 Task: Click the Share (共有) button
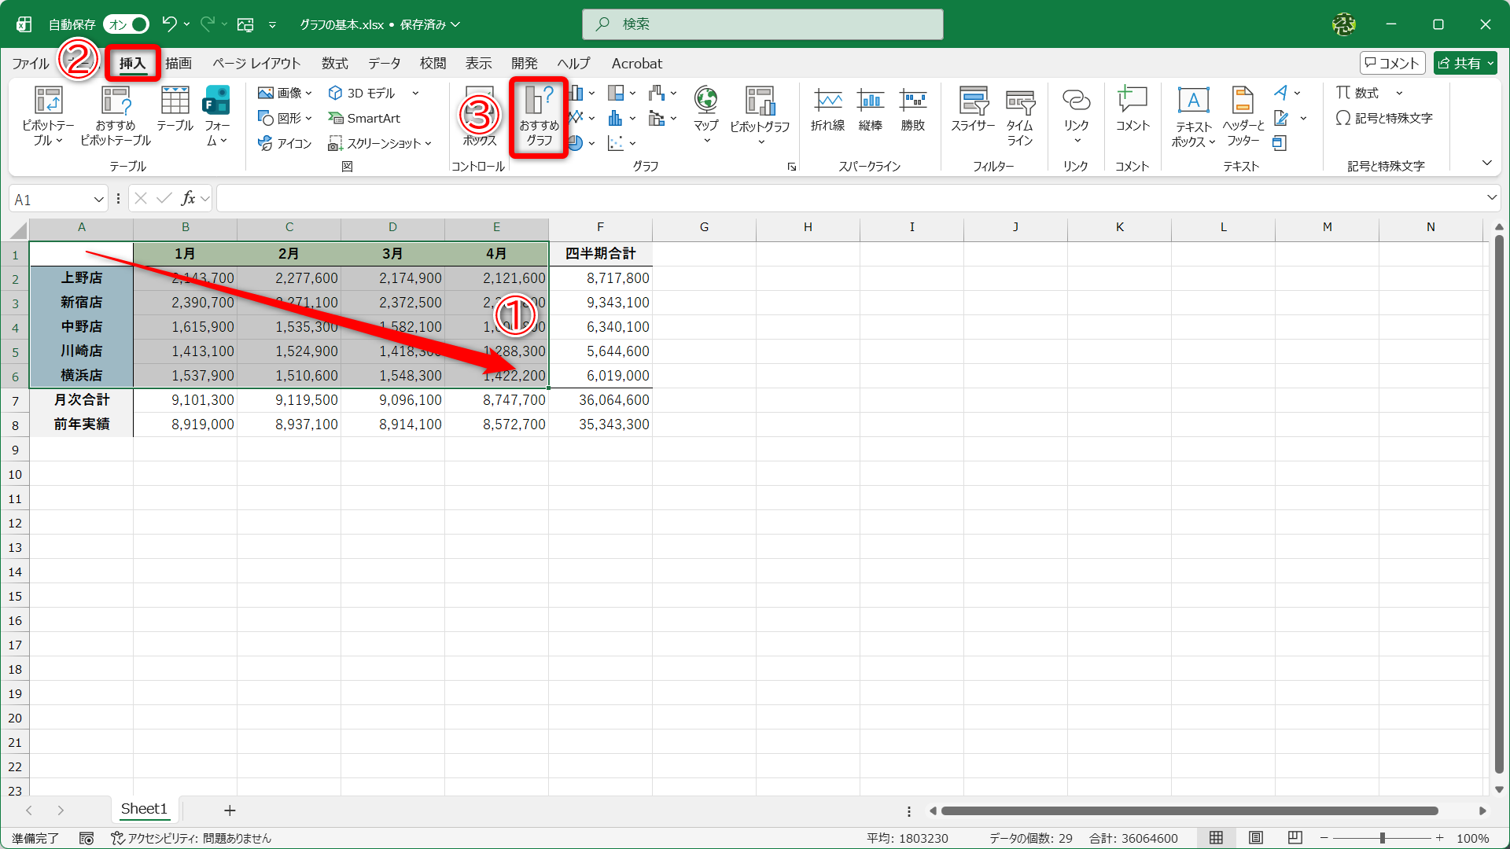click(1464, 64)
